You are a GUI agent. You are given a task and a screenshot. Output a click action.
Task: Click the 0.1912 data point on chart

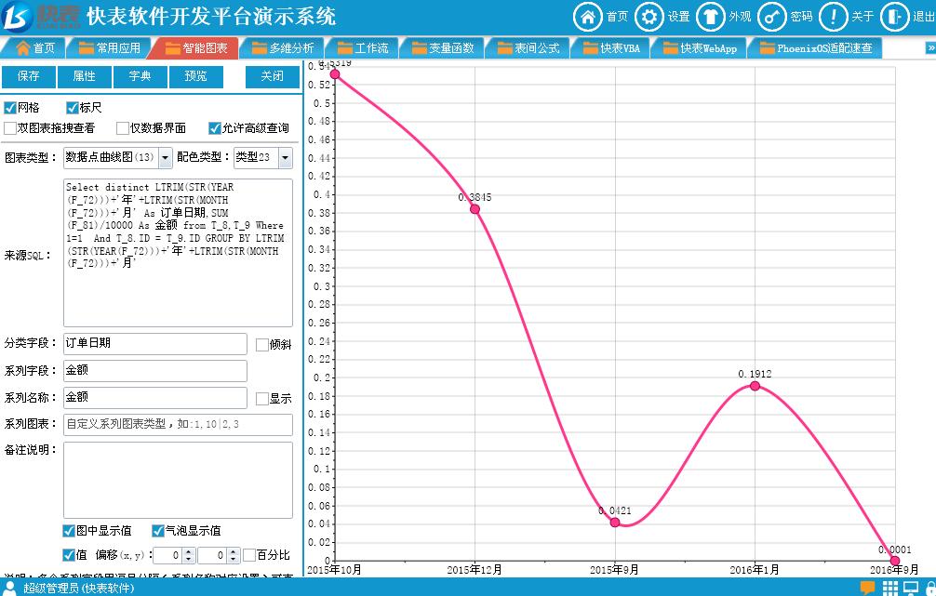[x=755, y=386]
